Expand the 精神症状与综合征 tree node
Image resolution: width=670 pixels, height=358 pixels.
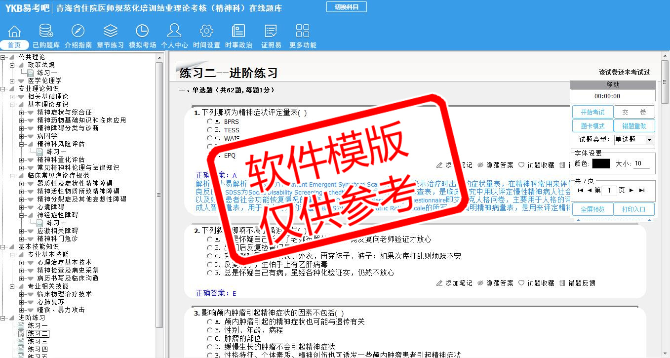point(22,112)
